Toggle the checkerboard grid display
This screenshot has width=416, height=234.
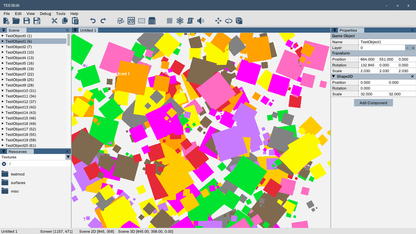click(170, 21)
